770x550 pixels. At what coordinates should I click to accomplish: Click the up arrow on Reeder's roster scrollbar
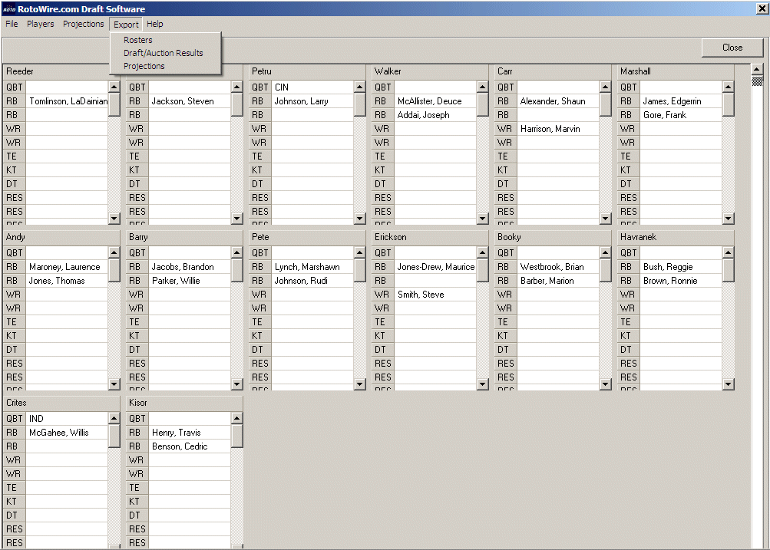[114, 87]
